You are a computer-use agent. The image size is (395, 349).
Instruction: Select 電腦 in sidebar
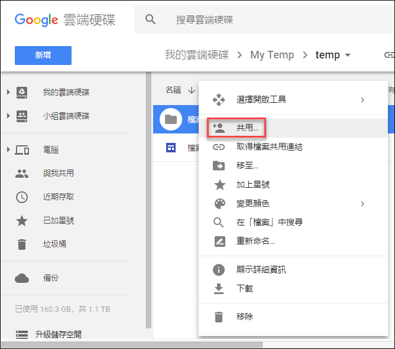tap(51, 150)
